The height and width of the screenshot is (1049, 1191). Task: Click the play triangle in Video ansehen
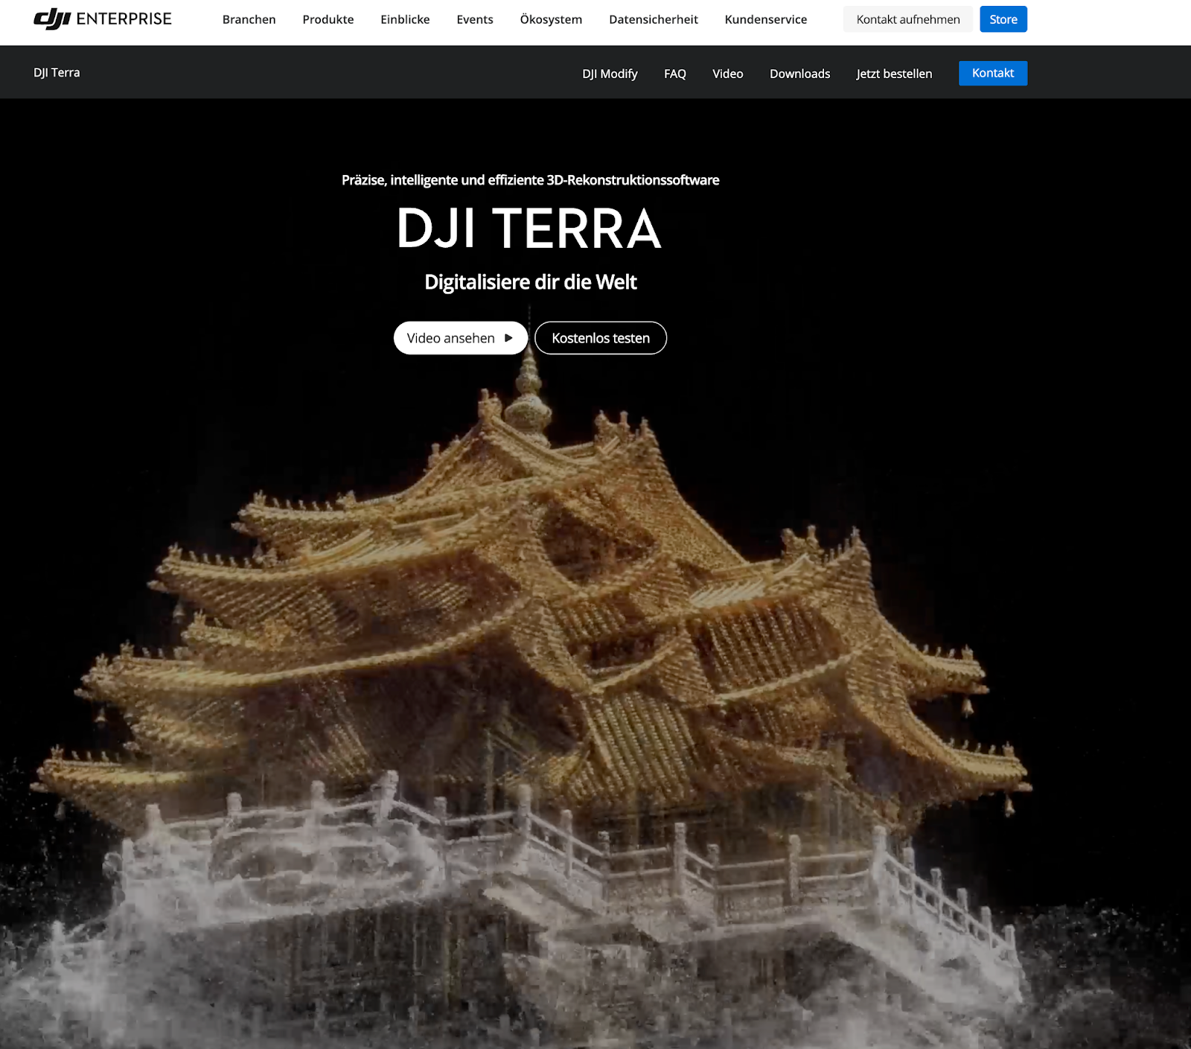508,338
